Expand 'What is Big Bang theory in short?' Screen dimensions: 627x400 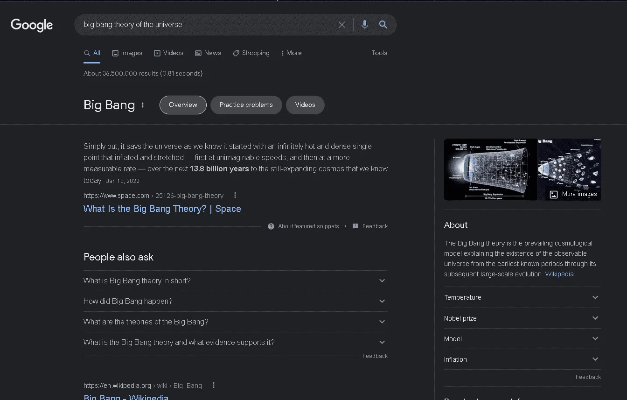coord(235,281)
